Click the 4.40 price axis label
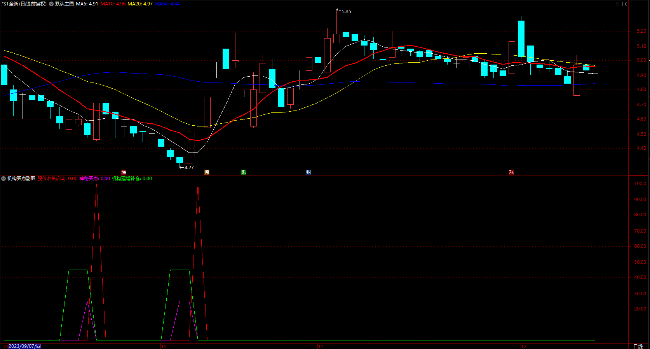Screen dimensions: 650x349 click(x=641, y=148)
